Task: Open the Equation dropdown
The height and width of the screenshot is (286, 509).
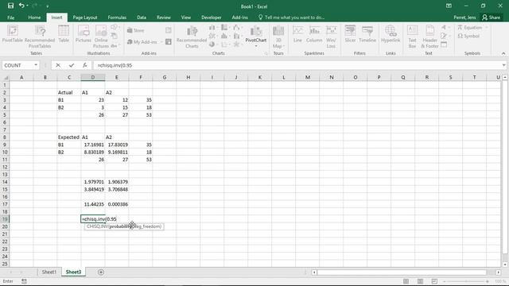Action: tap(487, 28)
